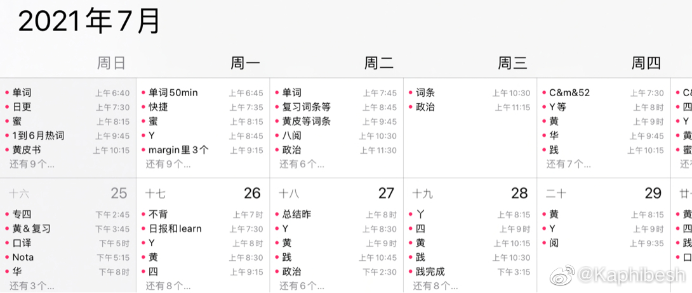Open the margin里3个 event
692x293 pixels.
pyautogui.click(x=178, y=150)
